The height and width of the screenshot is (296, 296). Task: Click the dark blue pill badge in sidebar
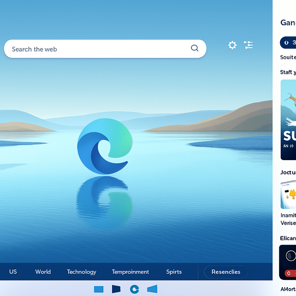(288, 42)
